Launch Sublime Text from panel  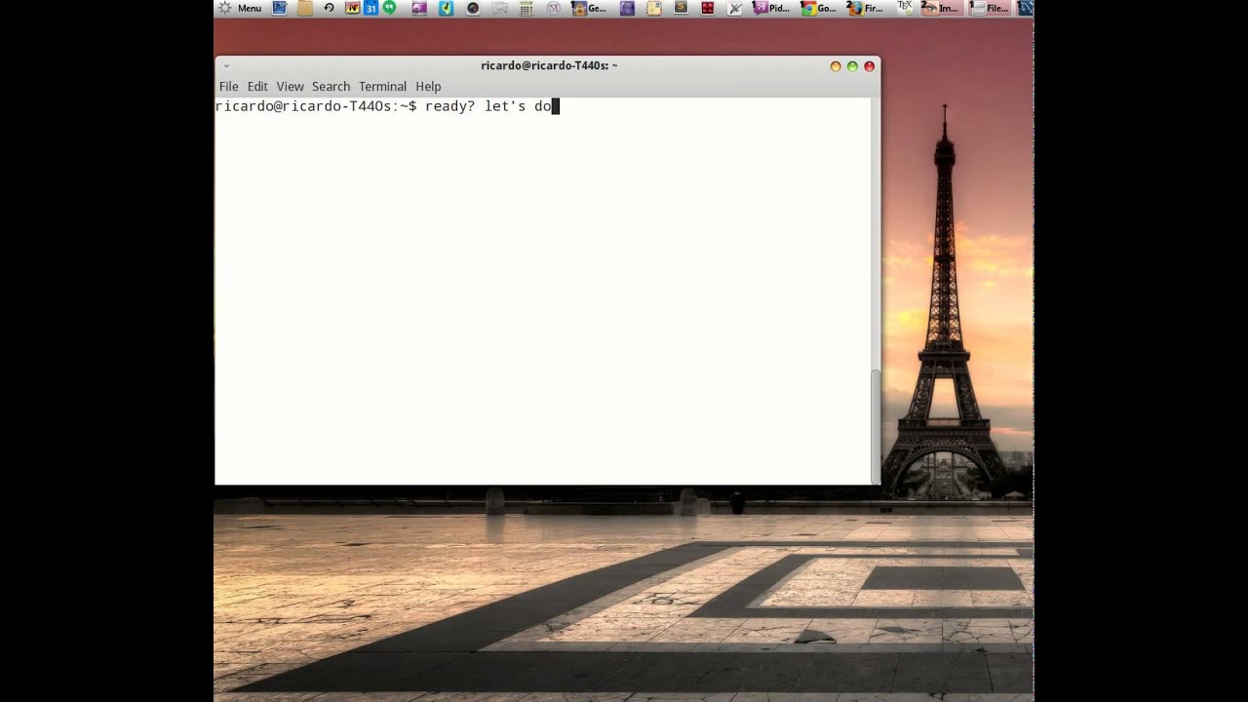pos(681,8)
